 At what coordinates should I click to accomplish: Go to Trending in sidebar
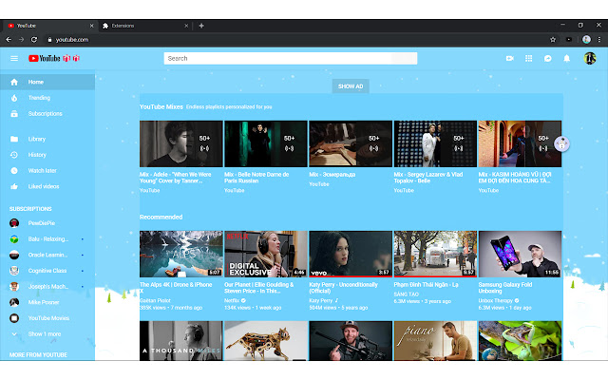39,98
